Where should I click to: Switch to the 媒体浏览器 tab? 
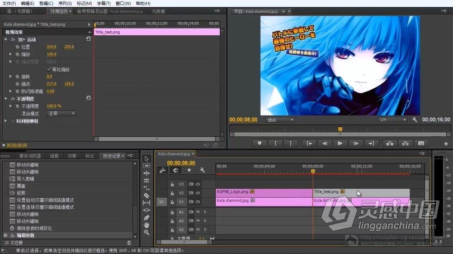click(30, 156)
